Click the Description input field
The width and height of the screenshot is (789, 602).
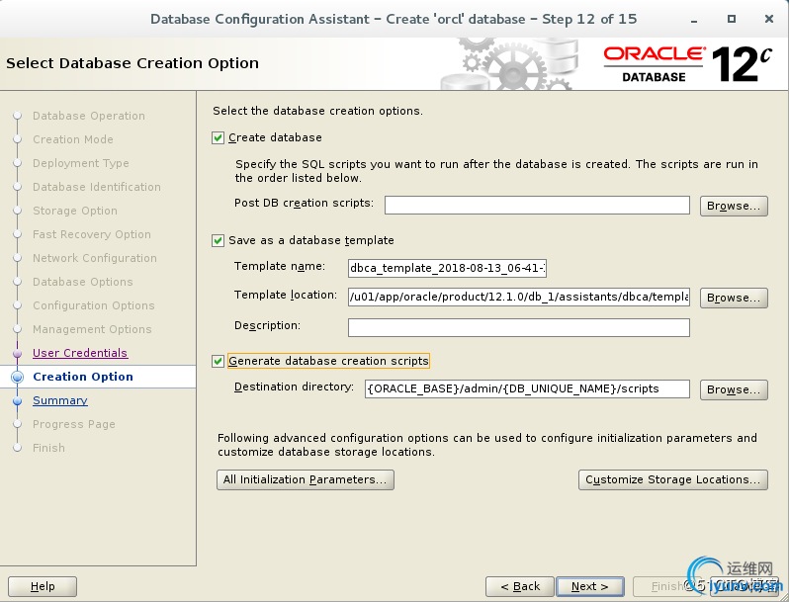[x=519, y=327]
